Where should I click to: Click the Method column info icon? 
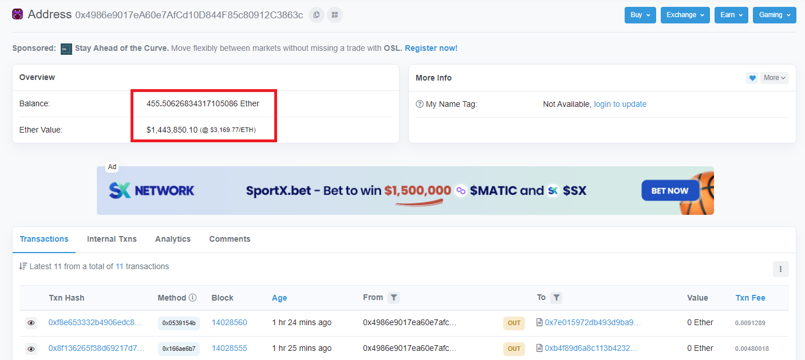[x=193, y=298]
